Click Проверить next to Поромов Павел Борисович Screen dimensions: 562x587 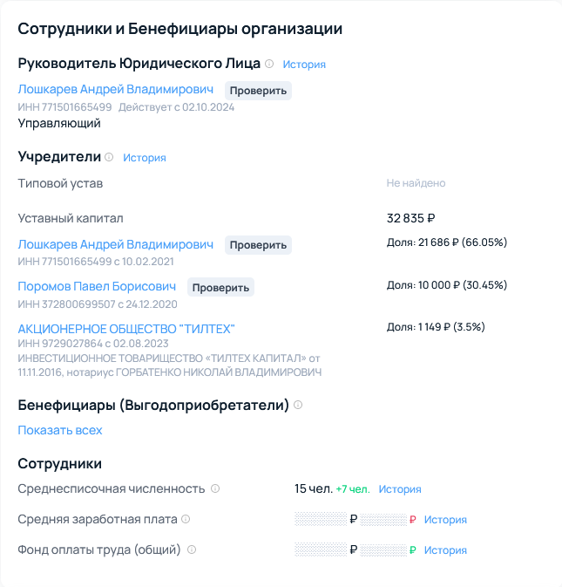click(x=220, y=288)
